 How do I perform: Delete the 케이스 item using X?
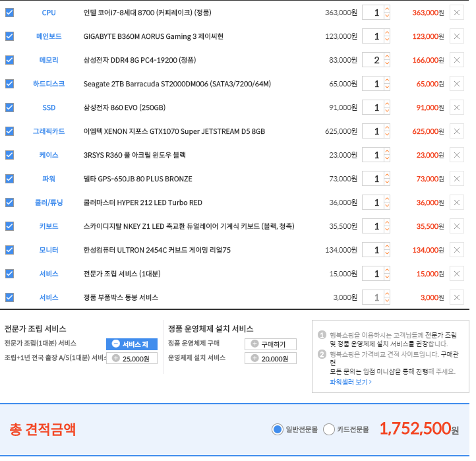[457, 155]
